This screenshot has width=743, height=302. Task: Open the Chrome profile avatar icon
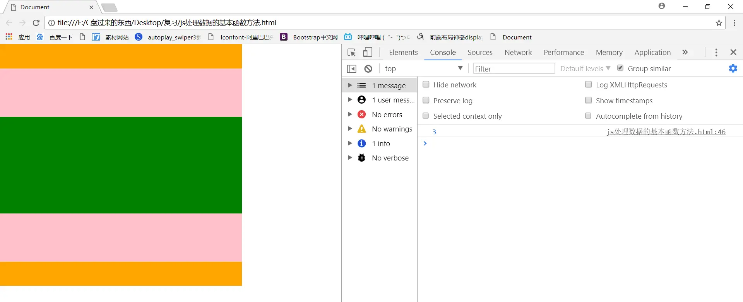point(662,6)
